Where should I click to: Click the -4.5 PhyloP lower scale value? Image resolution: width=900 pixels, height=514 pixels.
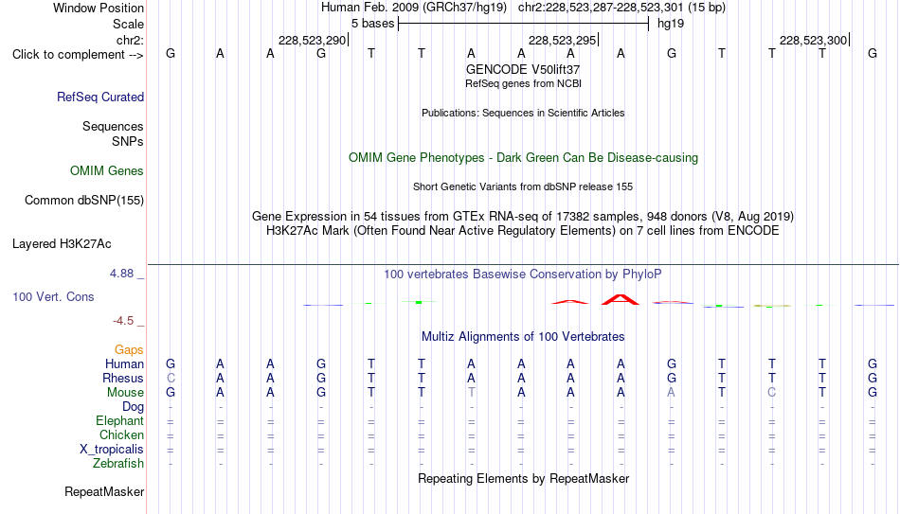[x=123, y=321]
